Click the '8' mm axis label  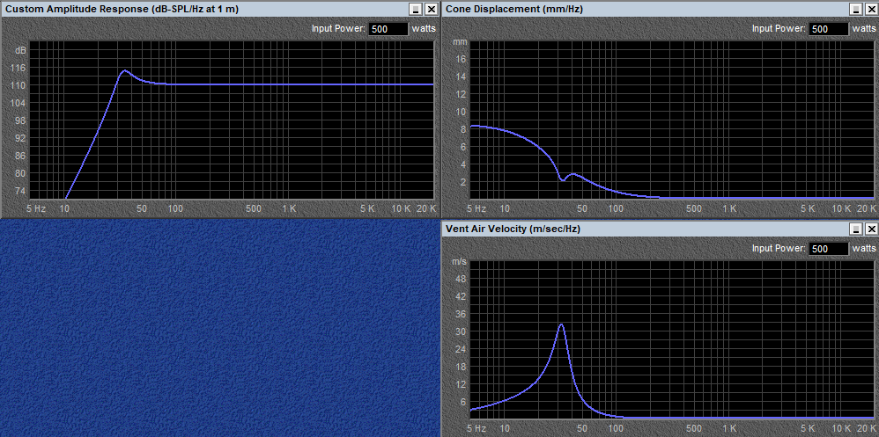tap(463, 129)
